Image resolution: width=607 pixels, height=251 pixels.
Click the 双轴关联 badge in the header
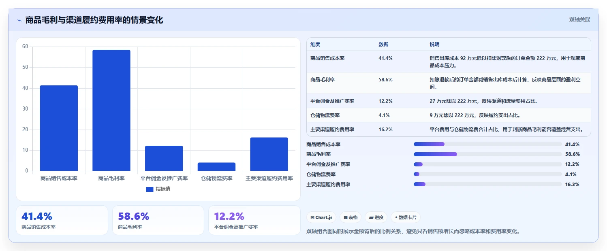(x=580, y=20)
